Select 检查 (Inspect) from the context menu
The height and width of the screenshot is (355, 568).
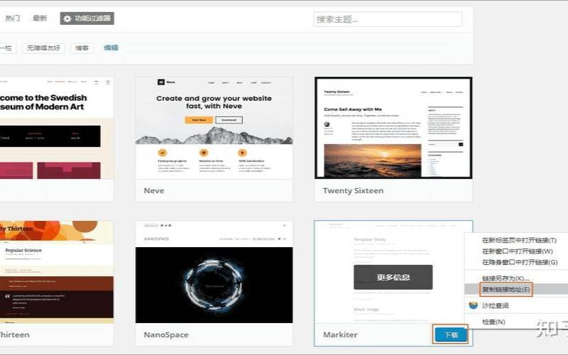tap(493, 322)
